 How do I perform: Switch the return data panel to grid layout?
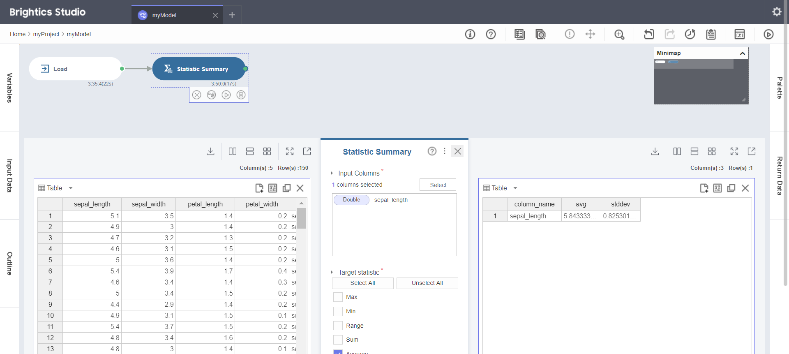[712, 151]
